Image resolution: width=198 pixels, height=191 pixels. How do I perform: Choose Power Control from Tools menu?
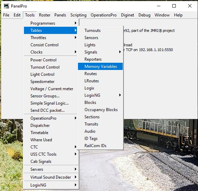(50, 60)
